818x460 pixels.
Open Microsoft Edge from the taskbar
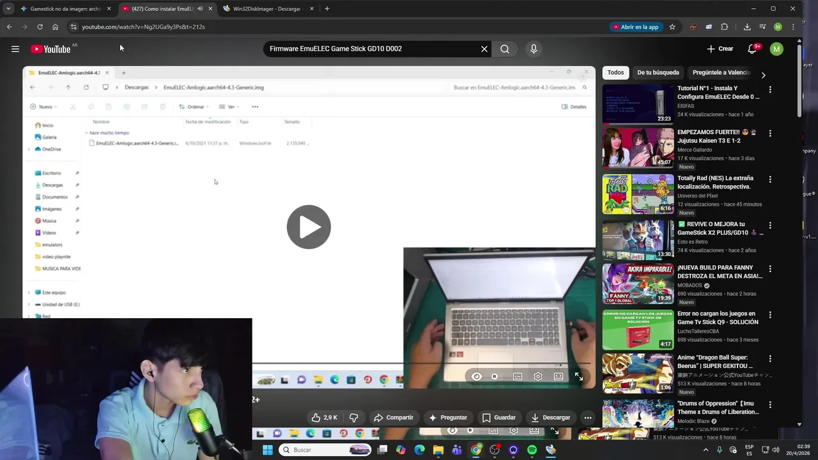click(419, 450)
